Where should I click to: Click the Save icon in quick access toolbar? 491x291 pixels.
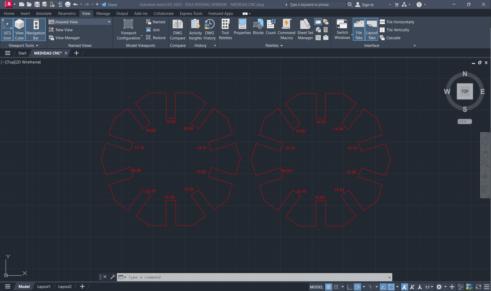click(x=37, y=4)
